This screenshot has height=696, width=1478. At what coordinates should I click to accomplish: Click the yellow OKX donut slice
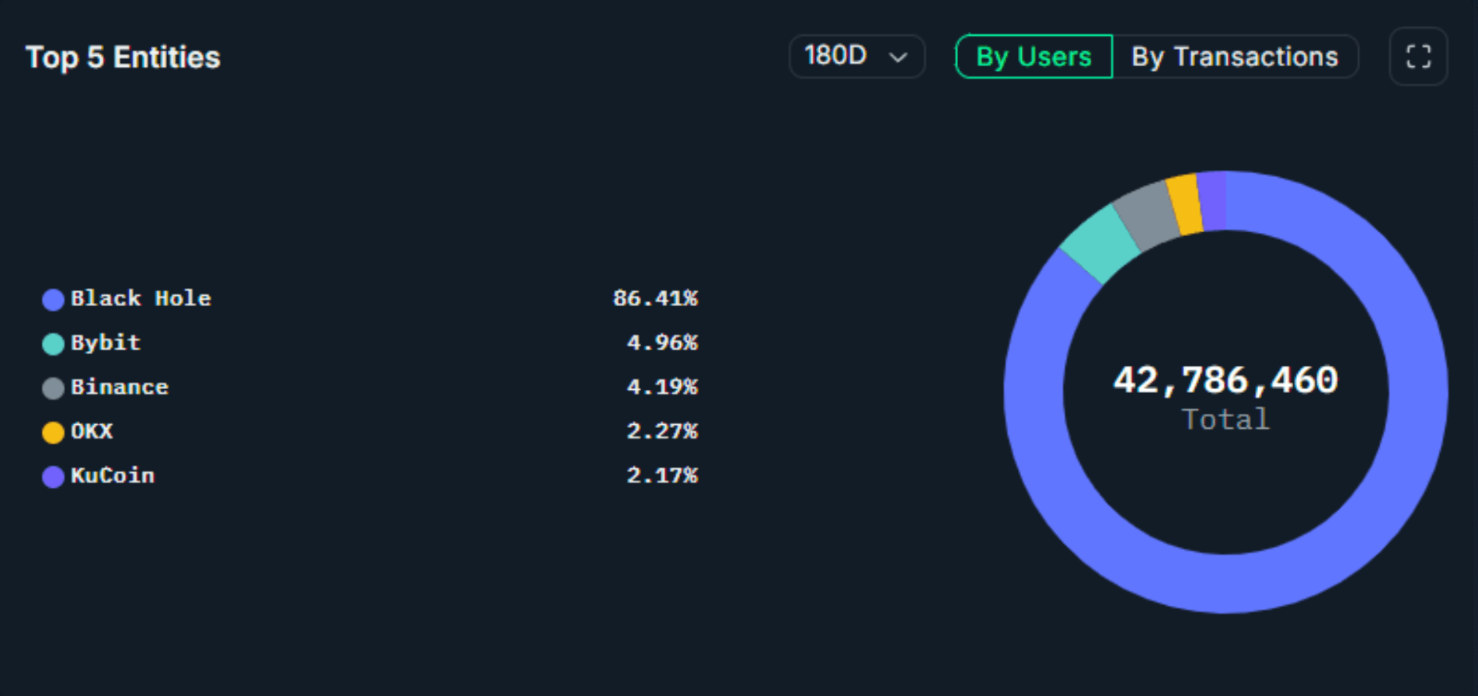click(1184, 204)
